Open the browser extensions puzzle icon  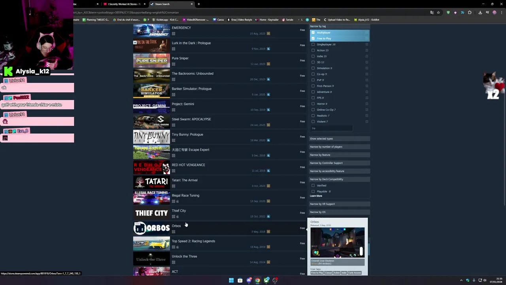click(470, 12)
